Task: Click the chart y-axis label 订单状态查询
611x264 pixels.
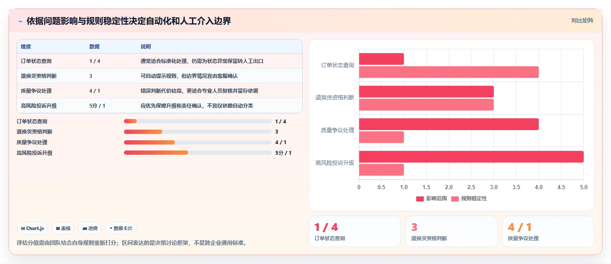Action: point(337,65)
